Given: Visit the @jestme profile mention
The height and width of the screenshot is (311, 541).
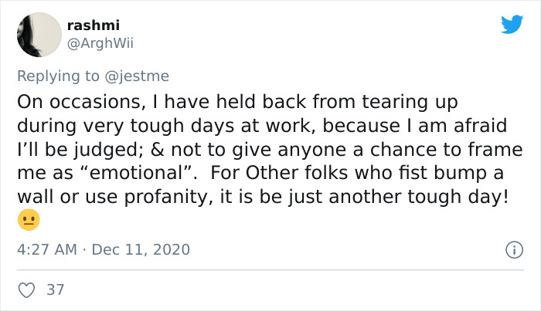Looking at the screenshot, I should (x=138, y=76).
